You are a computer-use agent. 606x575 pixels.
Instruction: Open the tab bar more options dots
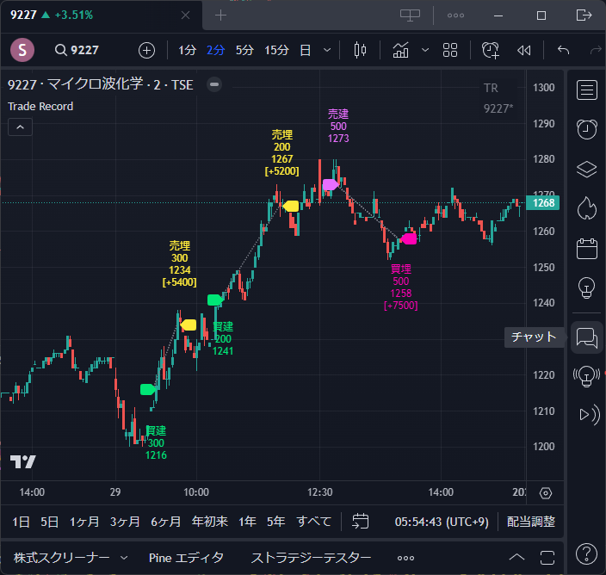point(455,15)
